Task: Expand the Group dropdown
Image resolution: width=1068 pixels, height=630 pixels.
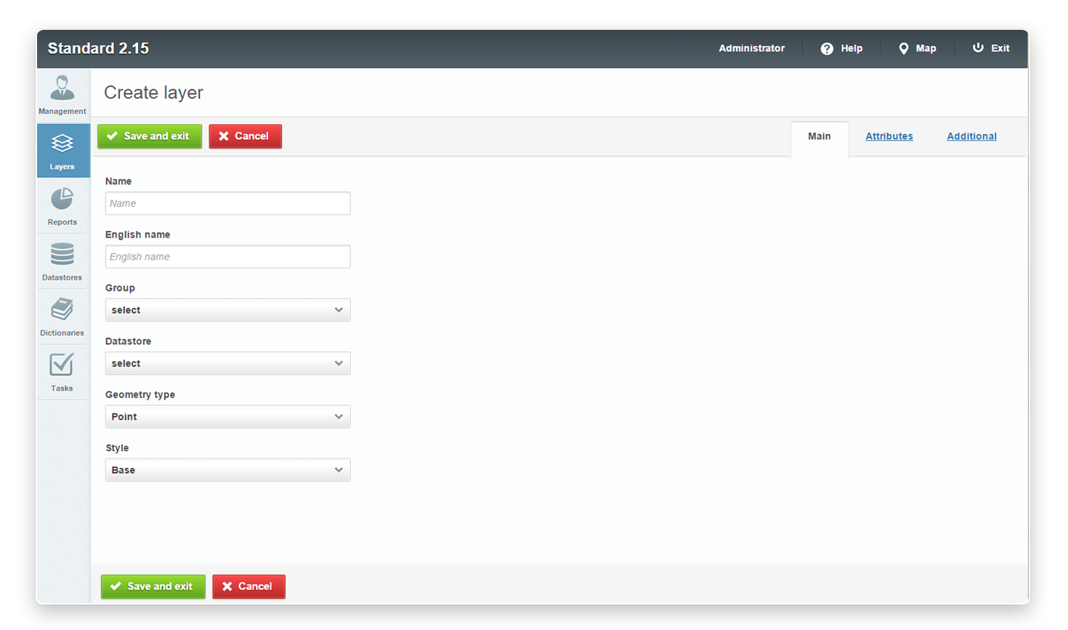Action: (227, 310)
